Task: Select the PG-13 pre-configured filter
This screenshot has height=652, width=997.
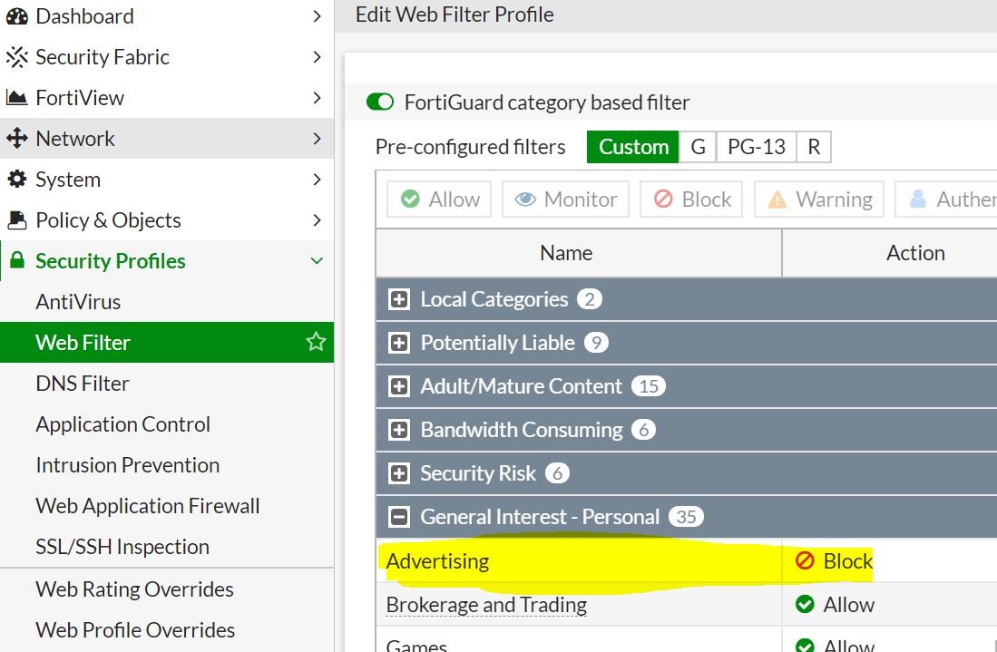Action: pyautogui.click(x=757, y=147)
